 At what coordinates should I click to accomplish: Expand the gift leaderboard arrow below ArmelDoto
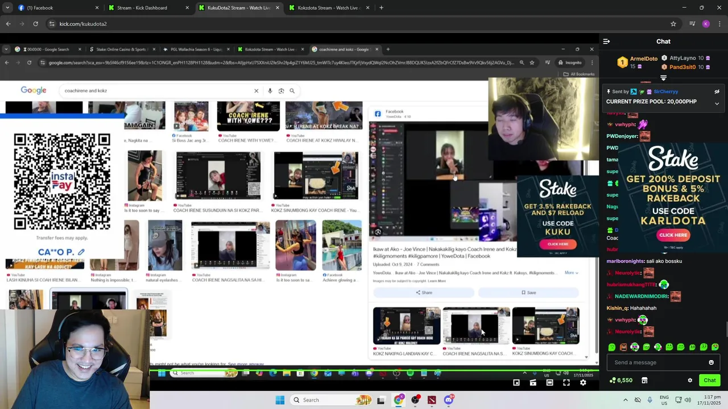[663, 78]
